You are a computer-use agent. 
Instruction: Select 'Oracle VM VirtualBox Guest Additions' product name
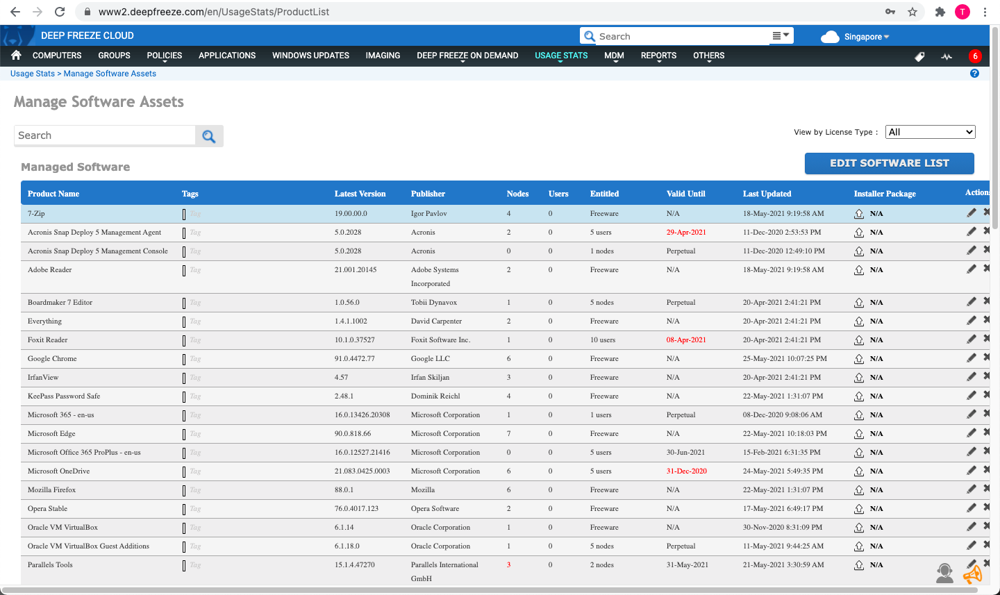[88, 546]
